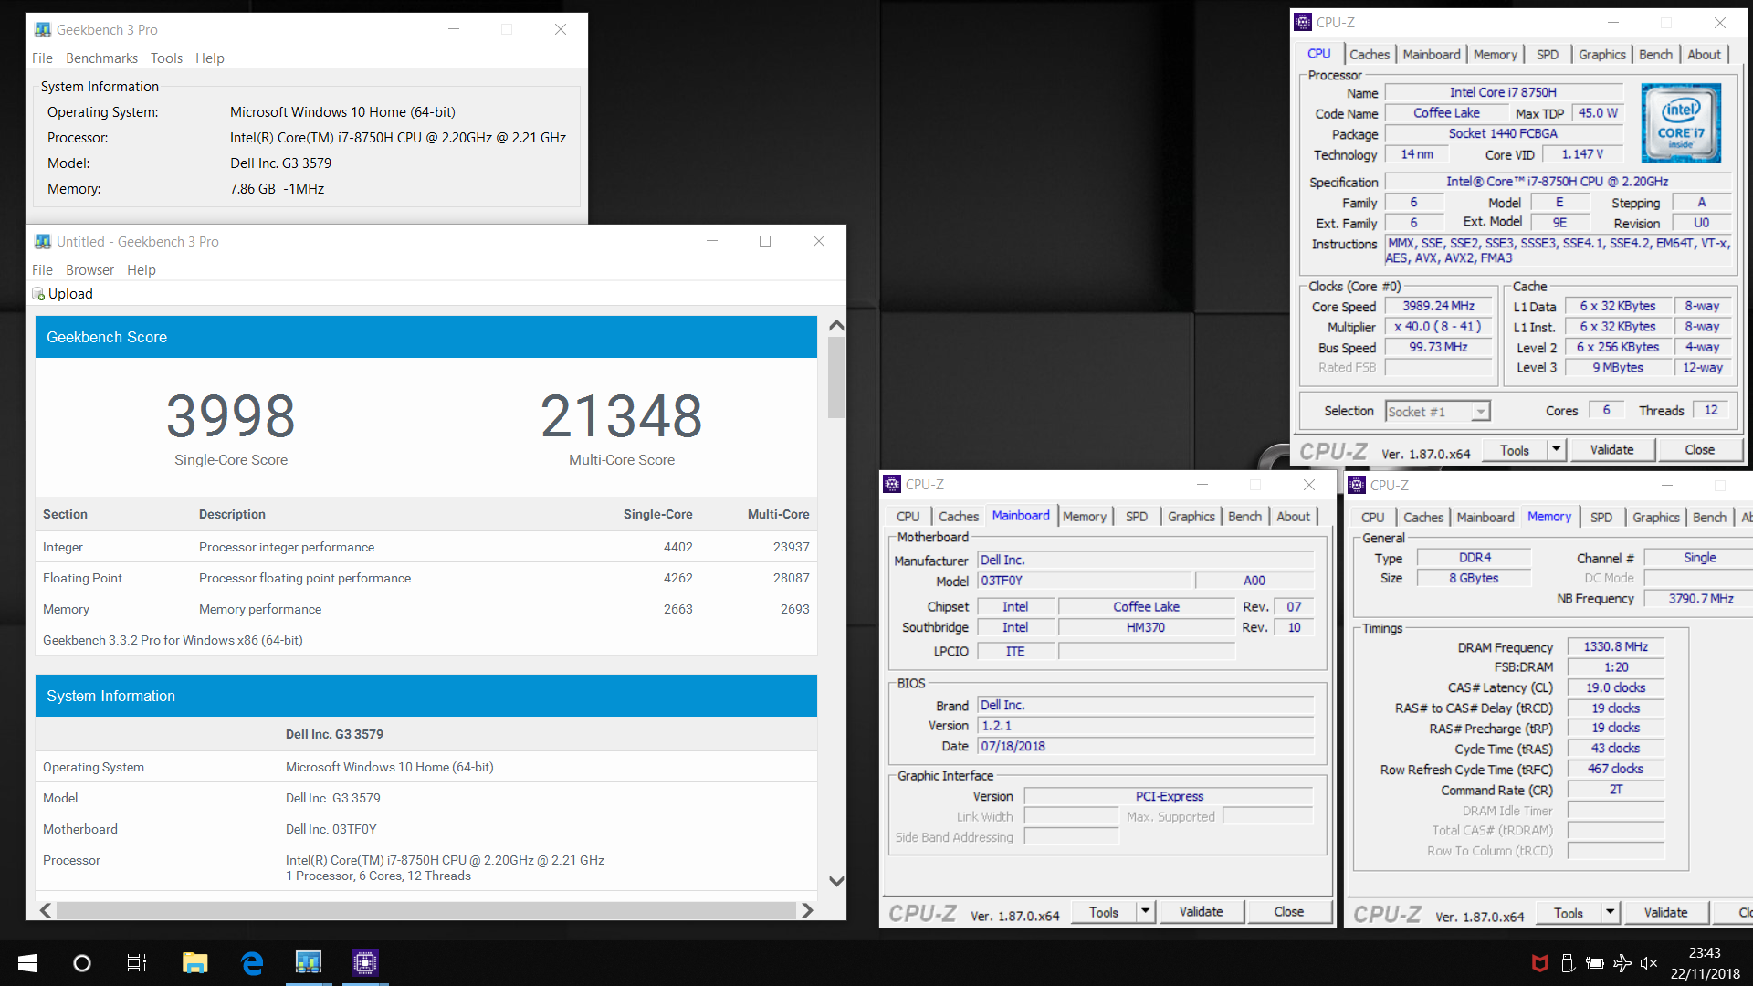Click Close button in top CPU-Z window

pyautogui.click(x=1699, y=450)
